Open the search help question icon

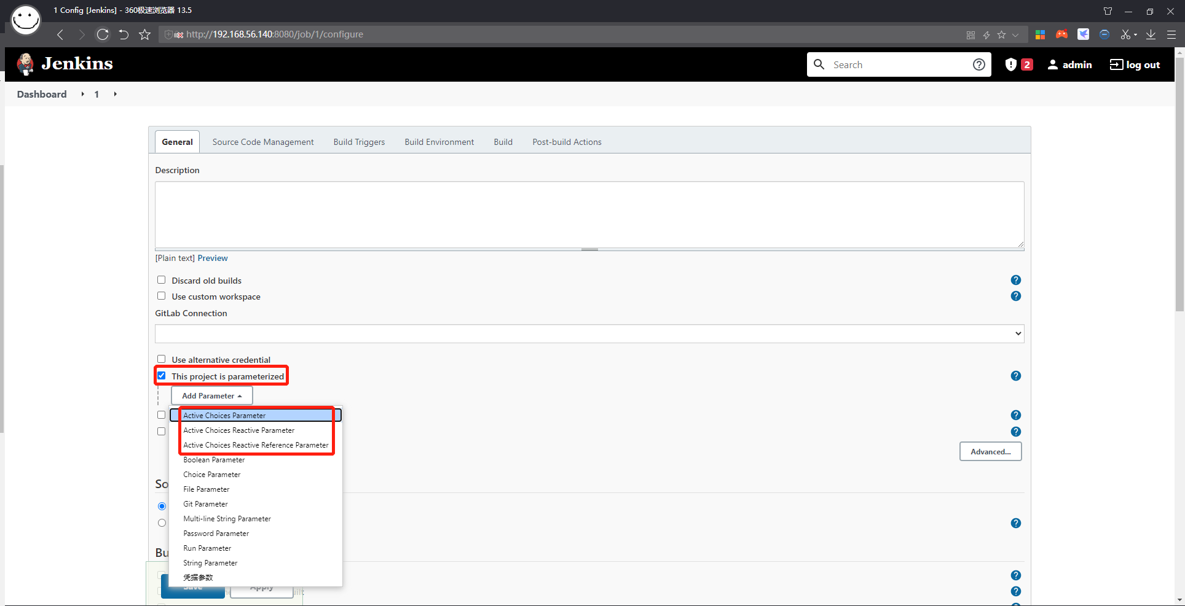(979, 64)
